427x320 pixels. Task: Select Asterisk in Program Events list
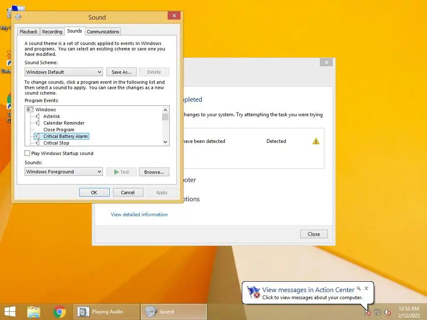tap(52, 116)
